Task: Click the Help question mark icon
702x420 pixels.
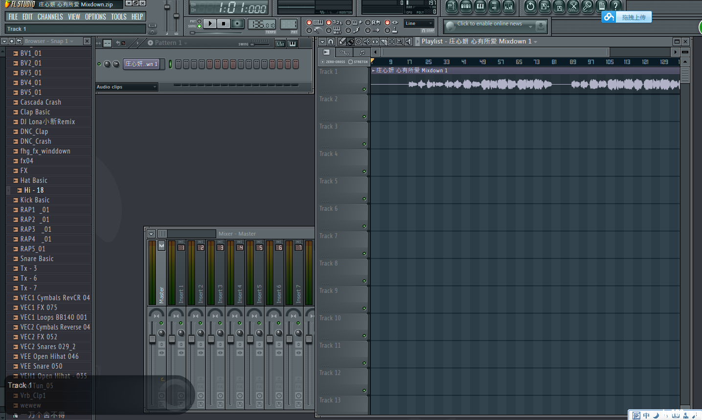Action: tap(616, 6)
